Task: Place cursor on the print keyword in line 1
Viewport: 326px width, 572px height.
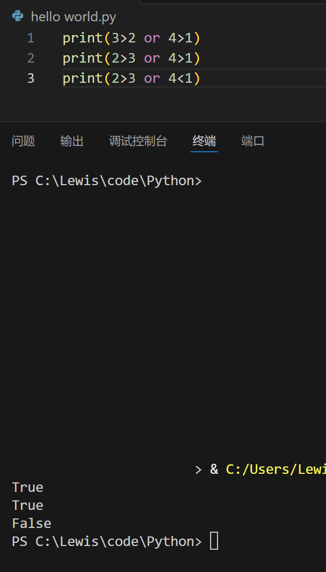Action: 83,38
